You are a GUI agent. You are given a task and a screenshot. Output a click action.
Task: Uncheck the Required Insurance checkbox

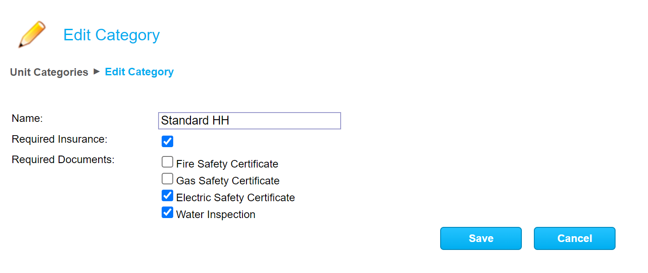click(167, 141)
